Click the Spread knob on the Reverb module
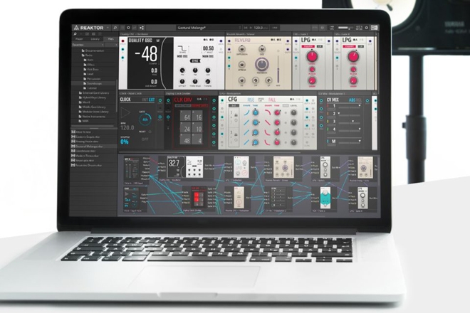The width and height of the screenshot is (470, 313). coord(242,65)
